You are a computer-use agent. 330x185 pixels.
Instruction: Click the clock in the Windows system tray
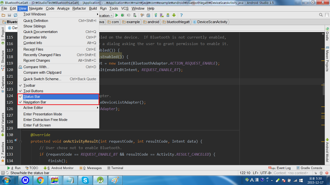point(315,180)
